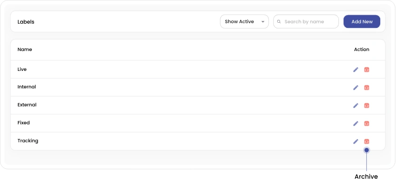The width and height of the screenshot is (402, 182).
Task: Click the Name column header
Action: (x=25, y=50)
